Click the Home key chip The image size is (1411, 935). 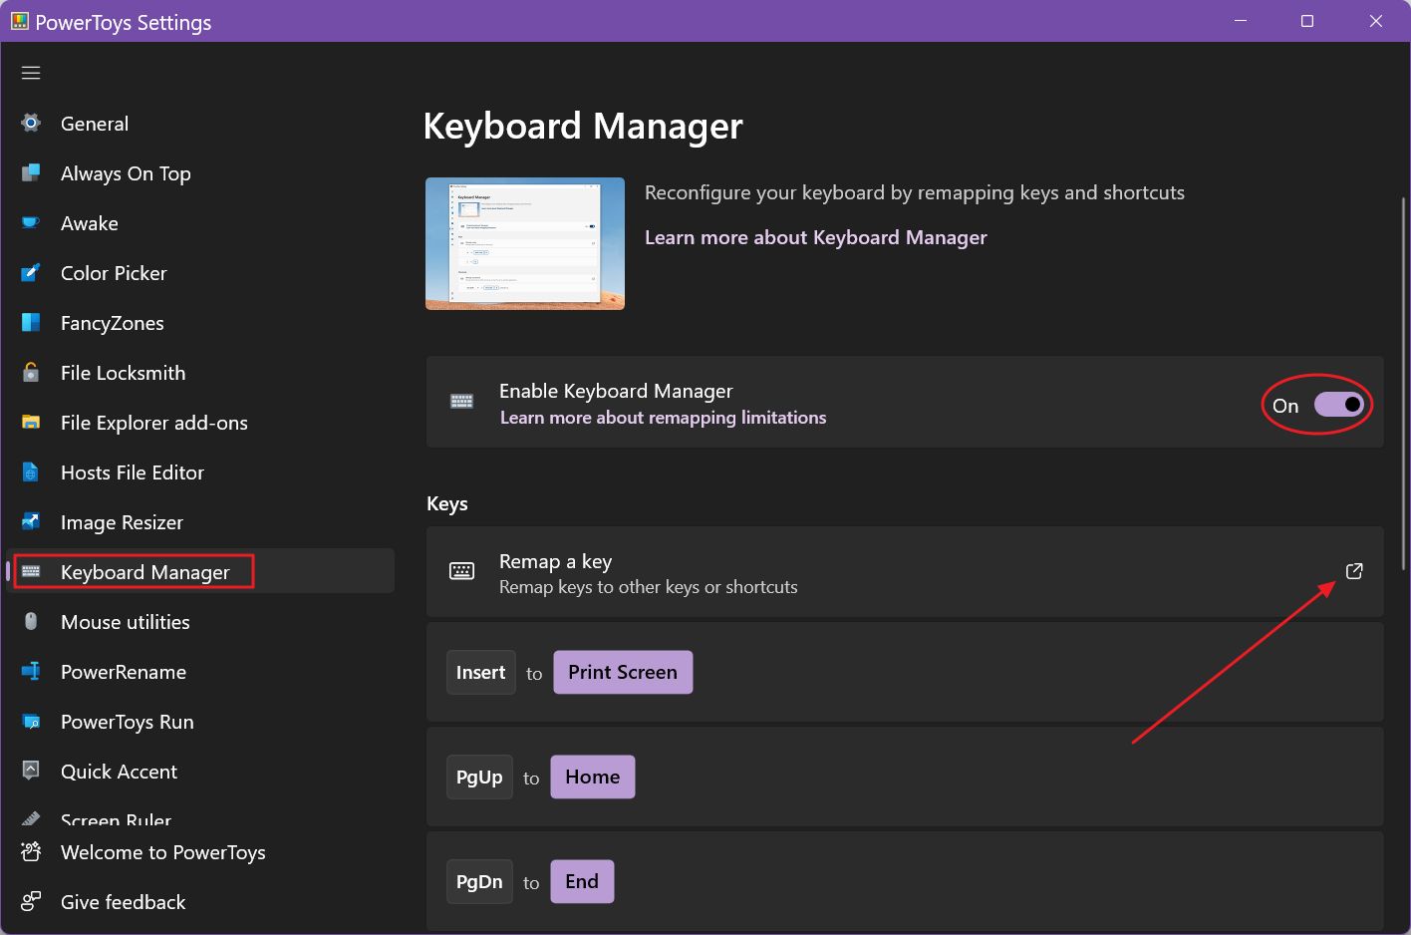click(x=593, y=778)
